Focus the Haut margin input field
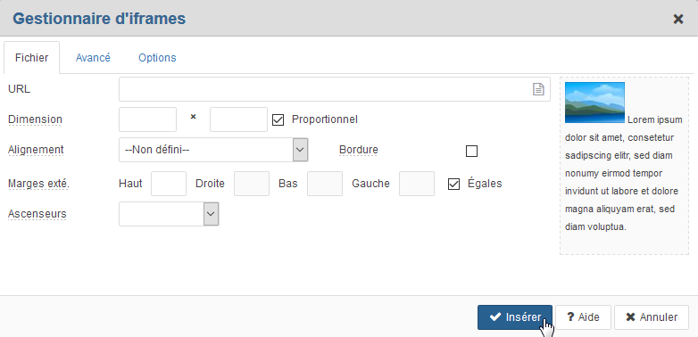Screen dimensions: 698x337 tap(169, 184)
